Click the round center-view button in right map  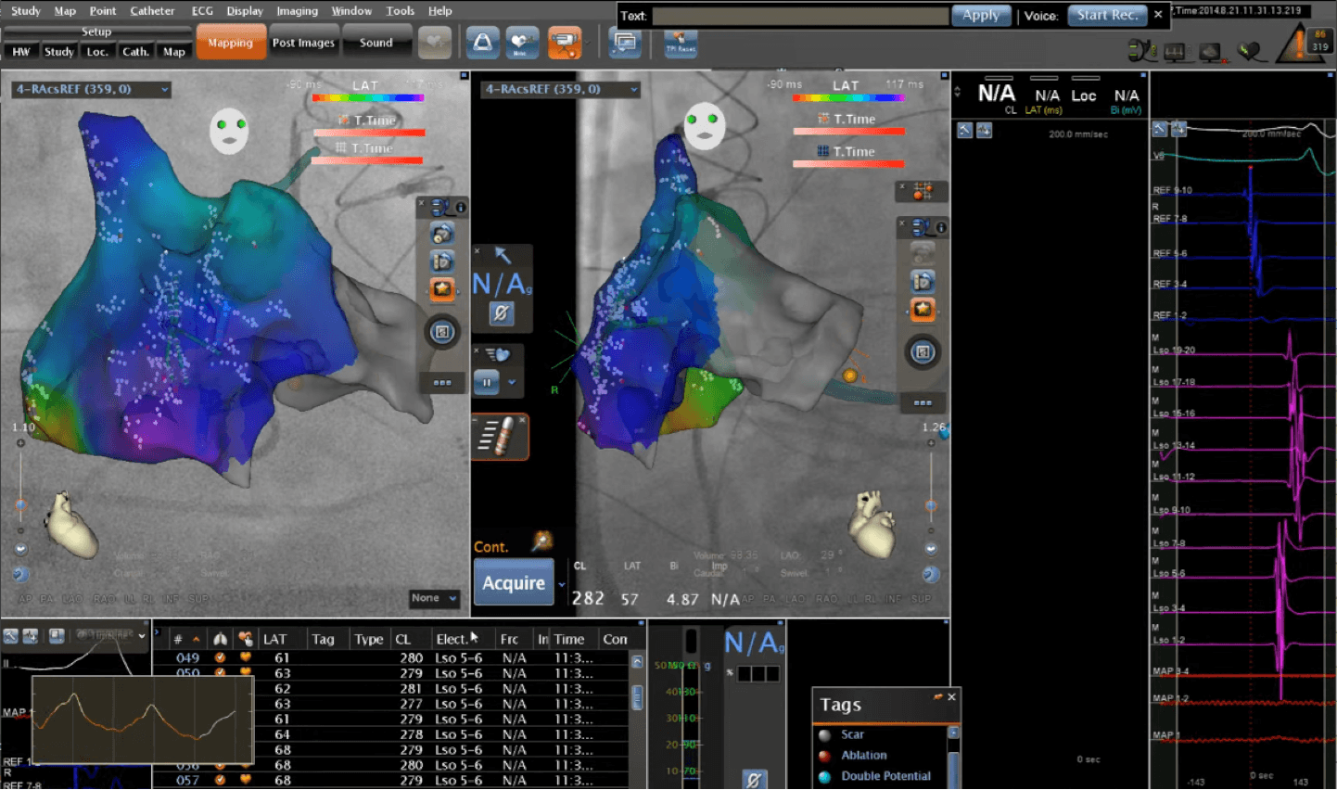pos(923,352)
